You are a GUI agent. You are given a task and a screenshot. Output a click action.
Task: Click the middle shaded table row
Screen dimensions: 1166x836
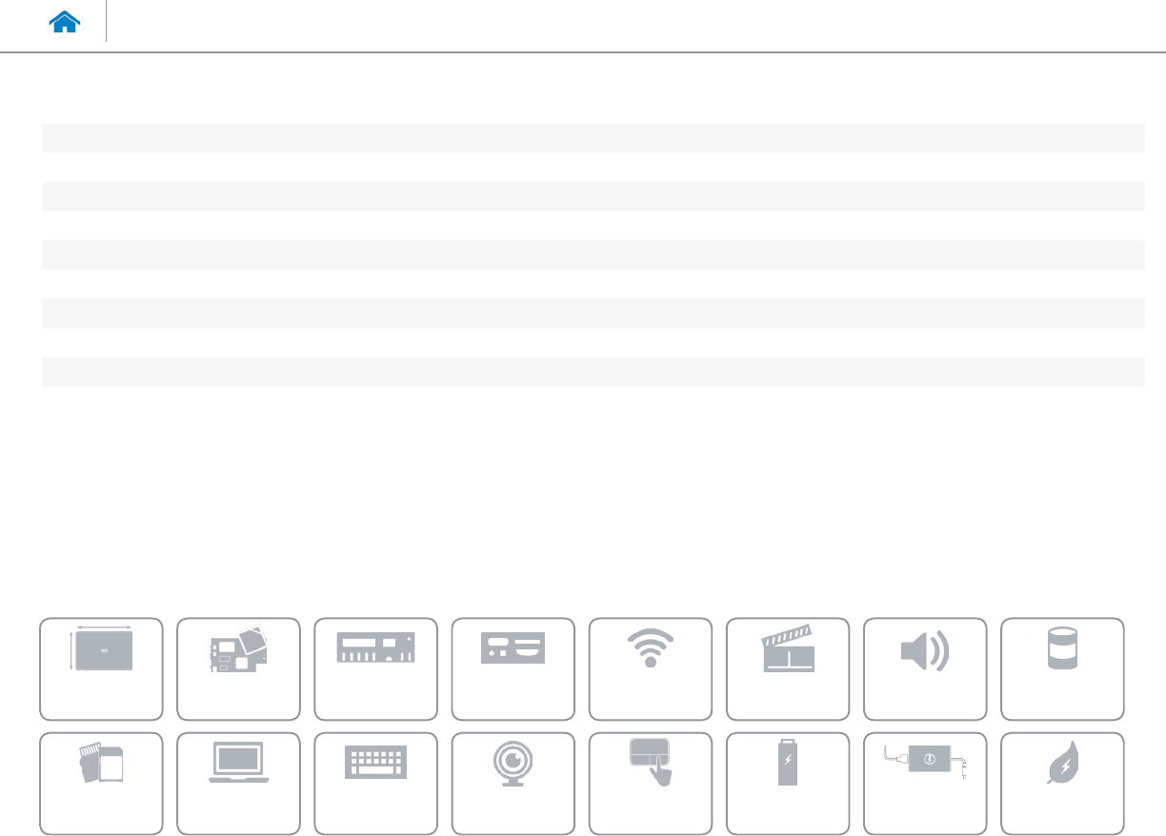pyautogui.click(x=593, y=254)
